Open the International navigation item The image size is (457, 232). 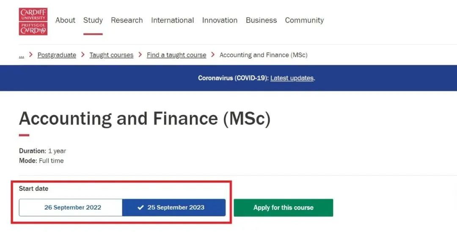pos(172,20)
